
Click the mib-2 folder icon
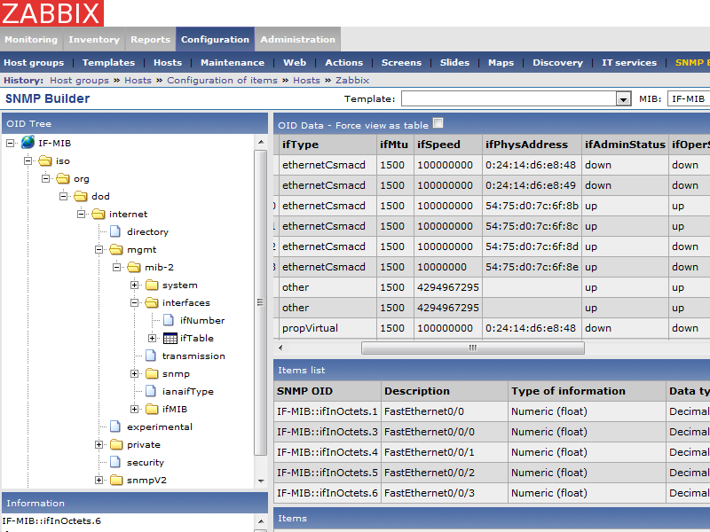tap(134, 267)
